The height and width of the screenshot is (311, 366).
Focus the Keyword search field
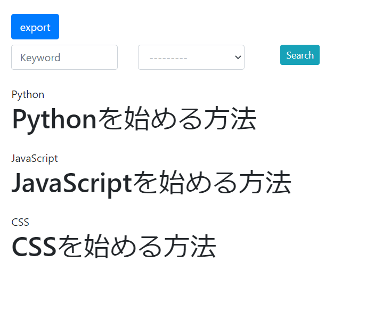64,57
